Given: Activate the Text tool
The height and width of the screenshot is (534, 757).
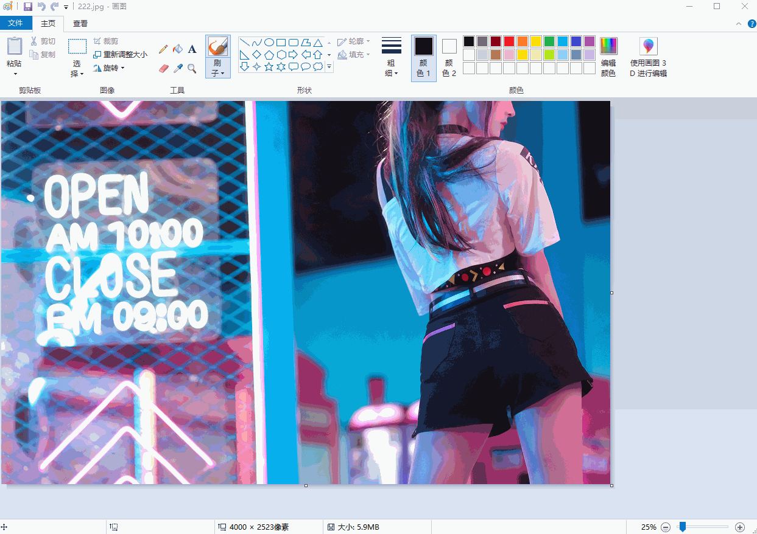Looking at the screenshot, I should (x=192, y=49).
